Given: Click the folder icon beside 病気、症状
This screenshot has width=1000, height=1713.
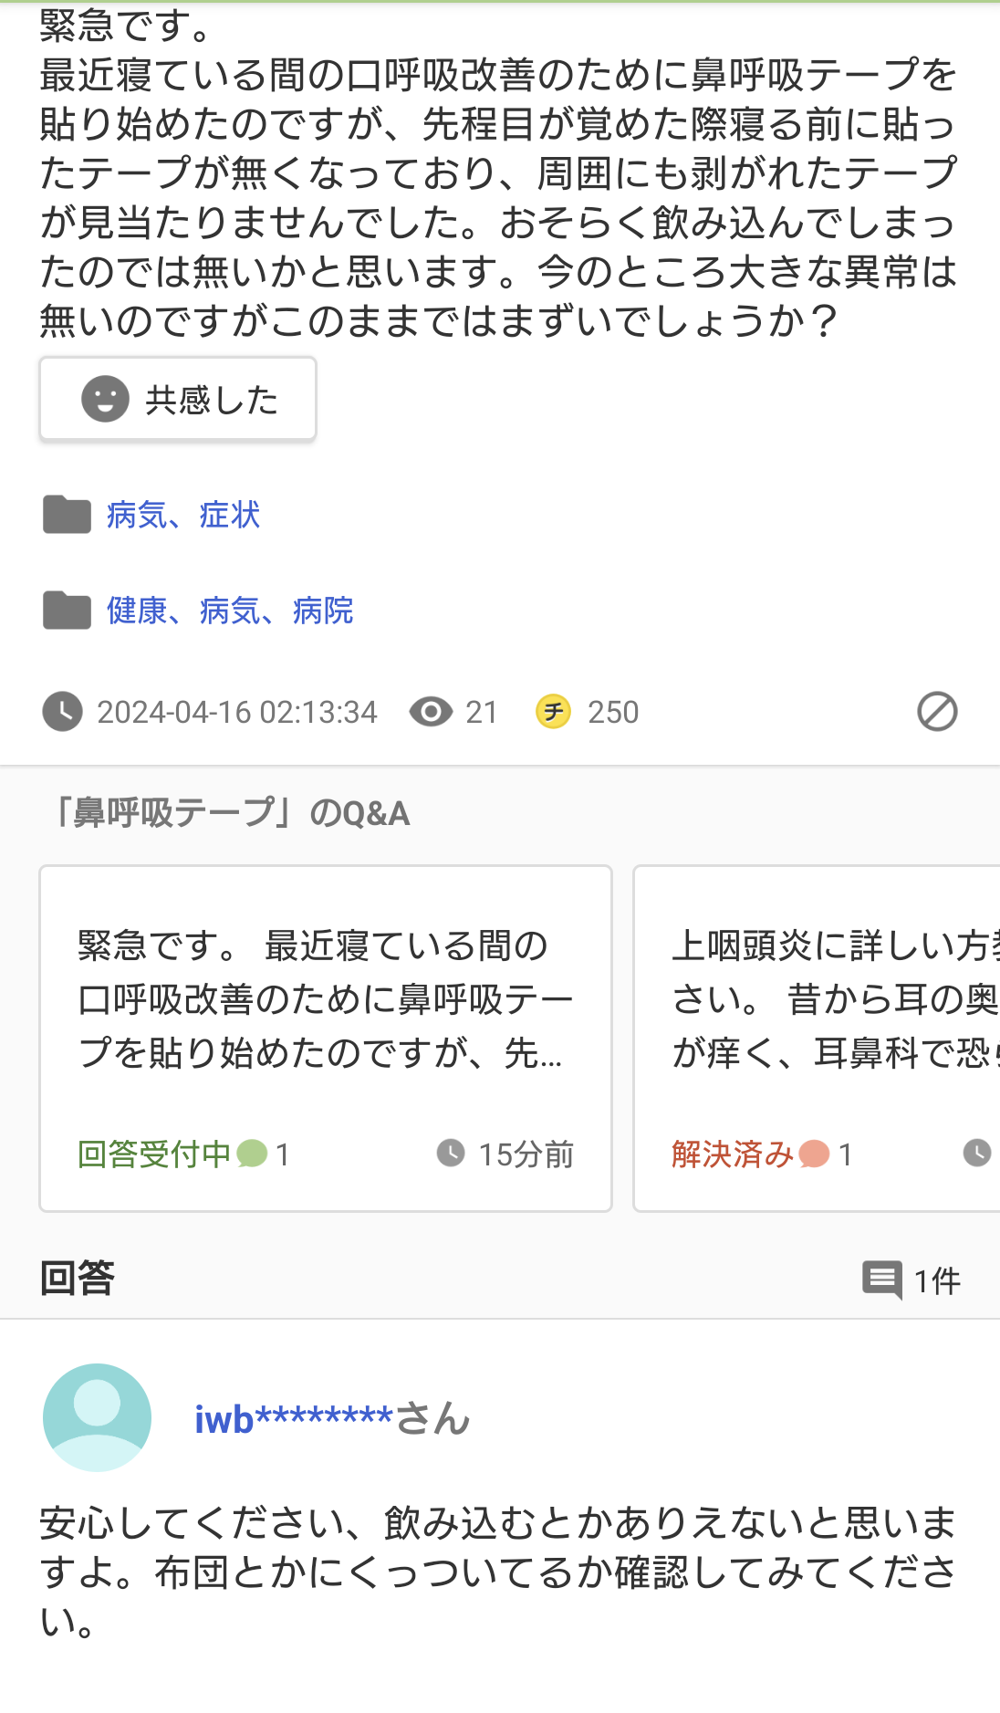Looking at the screenshot, I should (x=67, y=515).
